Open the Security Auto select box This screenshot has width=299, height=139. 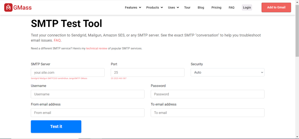click(227, 72)
